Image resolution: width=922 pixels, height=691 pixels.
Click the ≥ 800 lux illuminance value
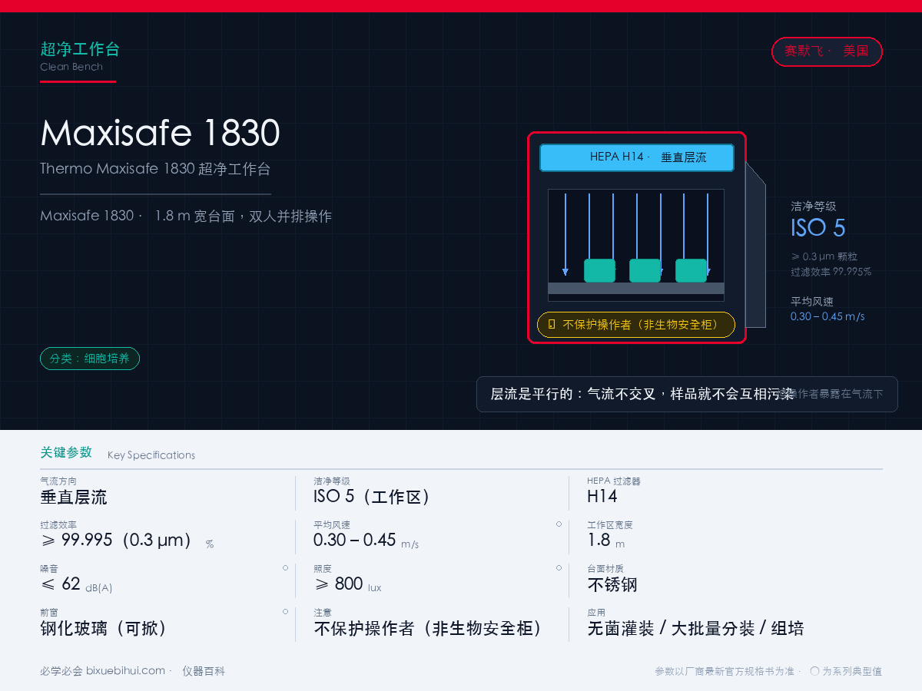(x=347, y=585)
